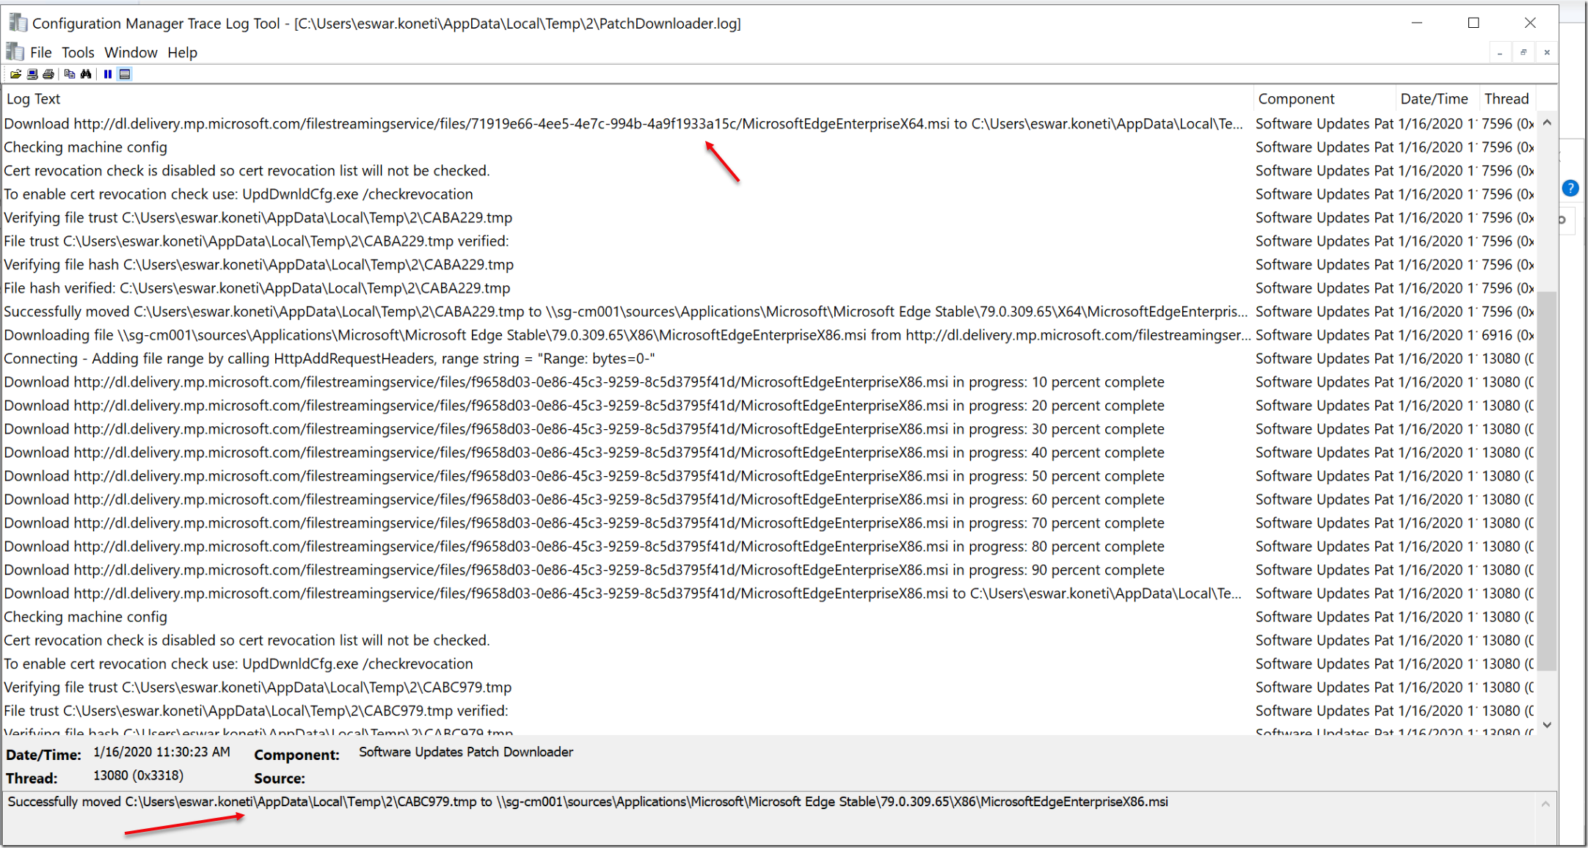Open Find using the binoculars icon

point(87,73)
